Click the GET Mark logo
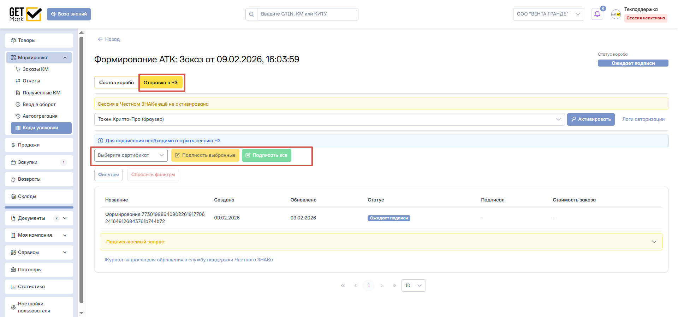Image resolution: width=678 pixels, height=317 pixels. pos(25,14)
